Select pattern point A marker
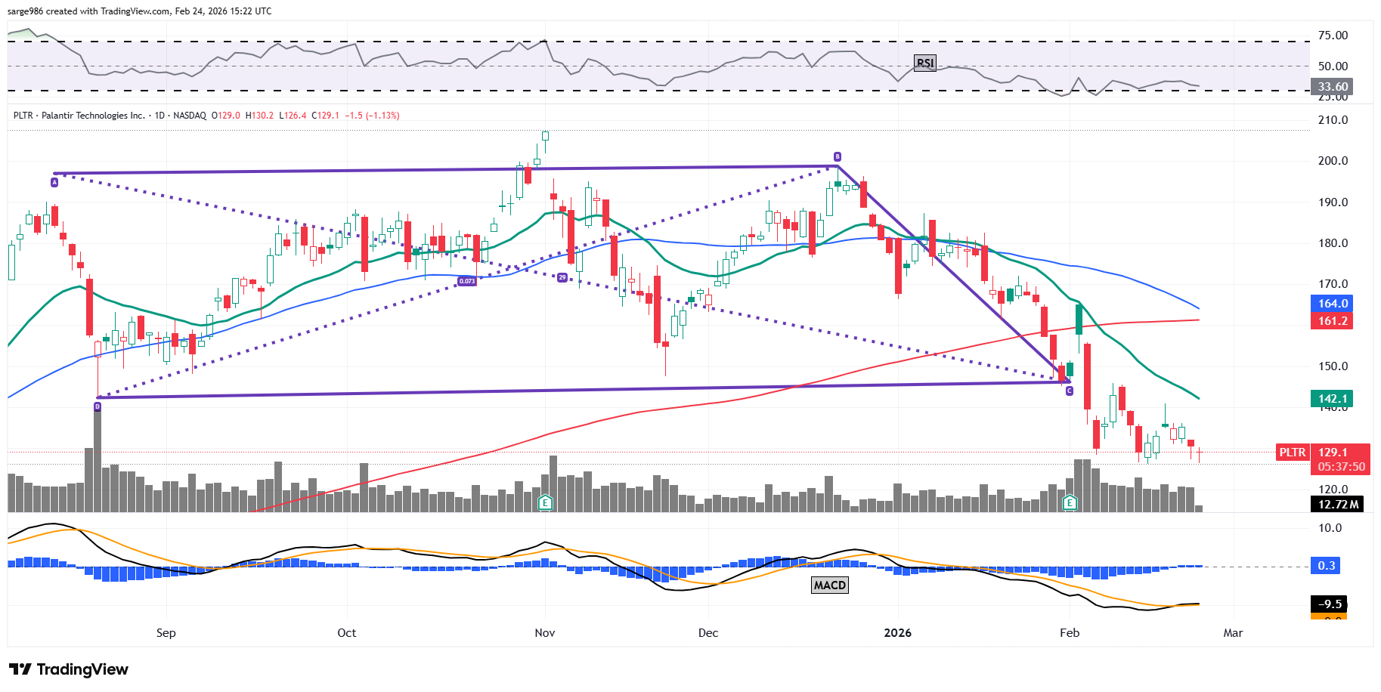 pyautogui.click(x=54, y=182)
